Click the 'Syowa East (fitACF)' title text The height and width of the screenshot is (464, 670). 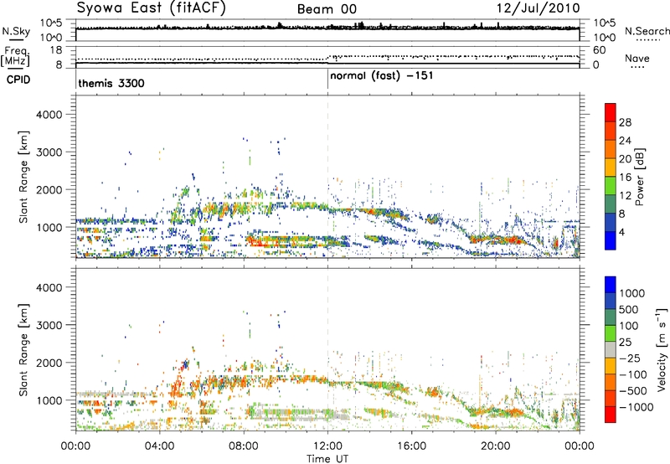(x=152, y=8)
